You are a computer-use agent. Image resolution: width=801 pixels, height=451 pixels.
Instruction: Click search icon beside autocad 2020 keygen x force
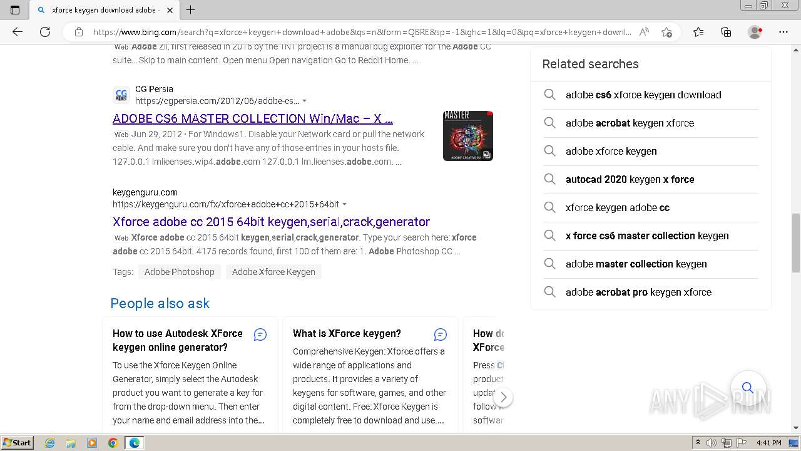549,179
